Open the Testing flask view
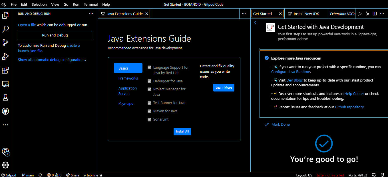Viewport: 388px width, 177px height. tap(5, 97)
